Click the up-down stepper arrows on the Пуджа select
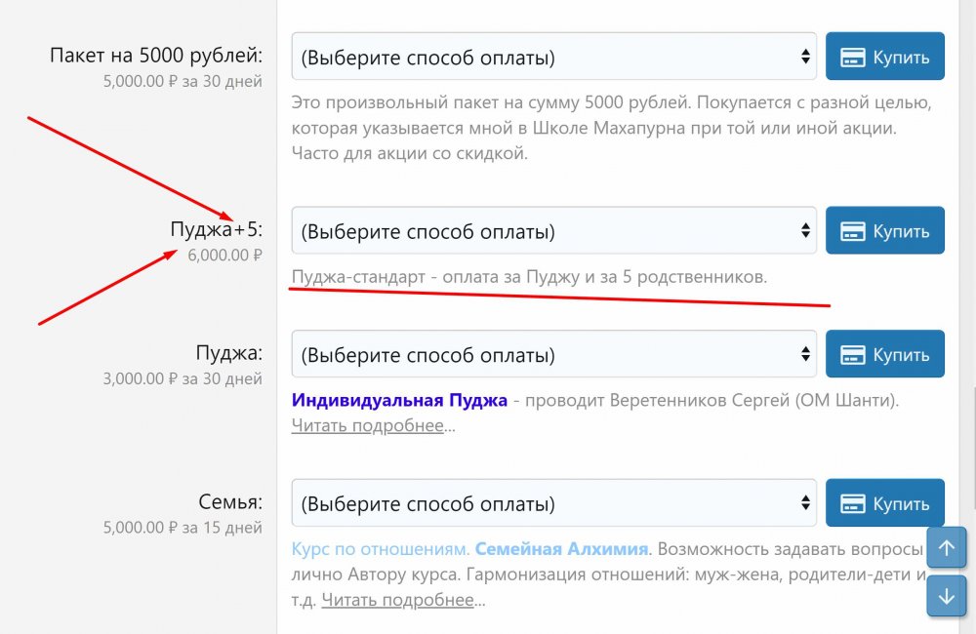The image size is (976, 634). pyautogui.click(x=804, y=355)
